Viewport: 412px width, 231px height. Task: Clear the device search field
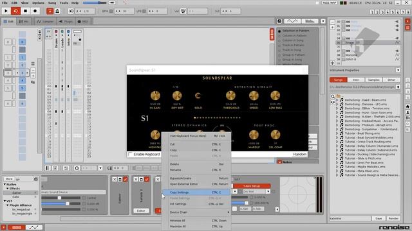(x=36, y=179)
